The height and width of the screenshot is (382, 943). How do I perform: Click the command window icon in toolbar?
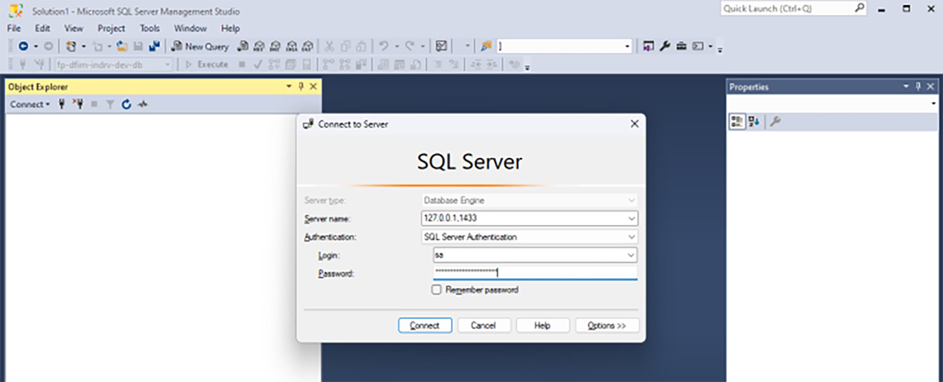(x=698, y=46)
